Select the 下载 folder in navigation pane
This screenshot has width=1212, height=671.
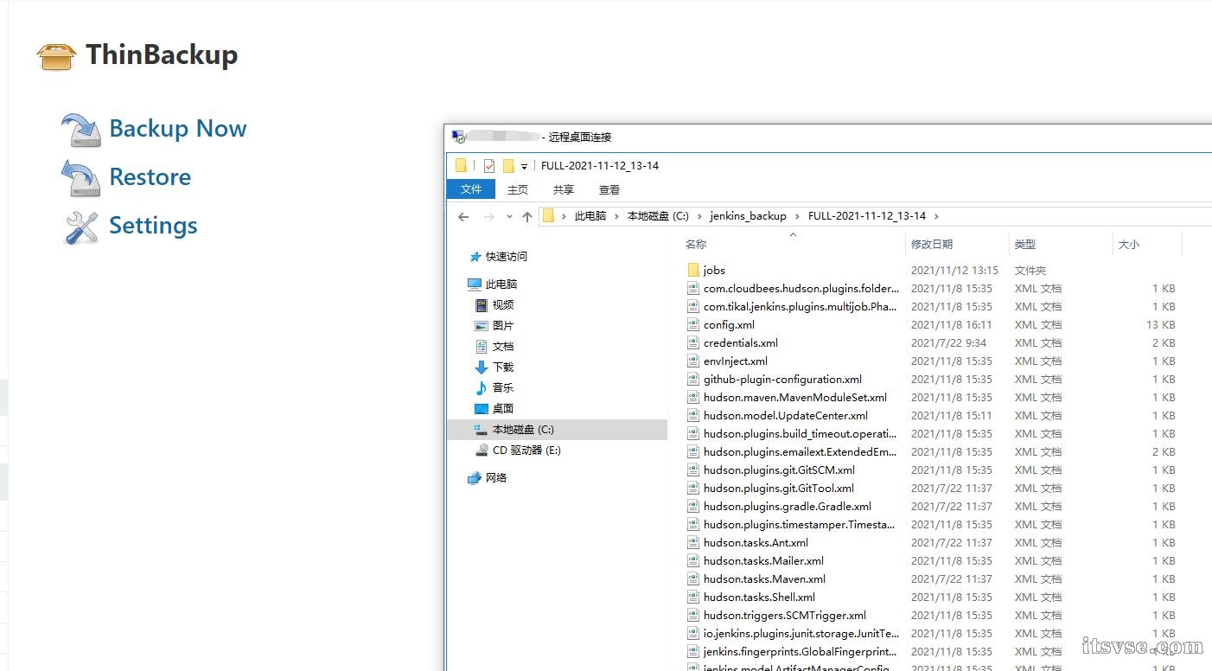pos(503,367)
